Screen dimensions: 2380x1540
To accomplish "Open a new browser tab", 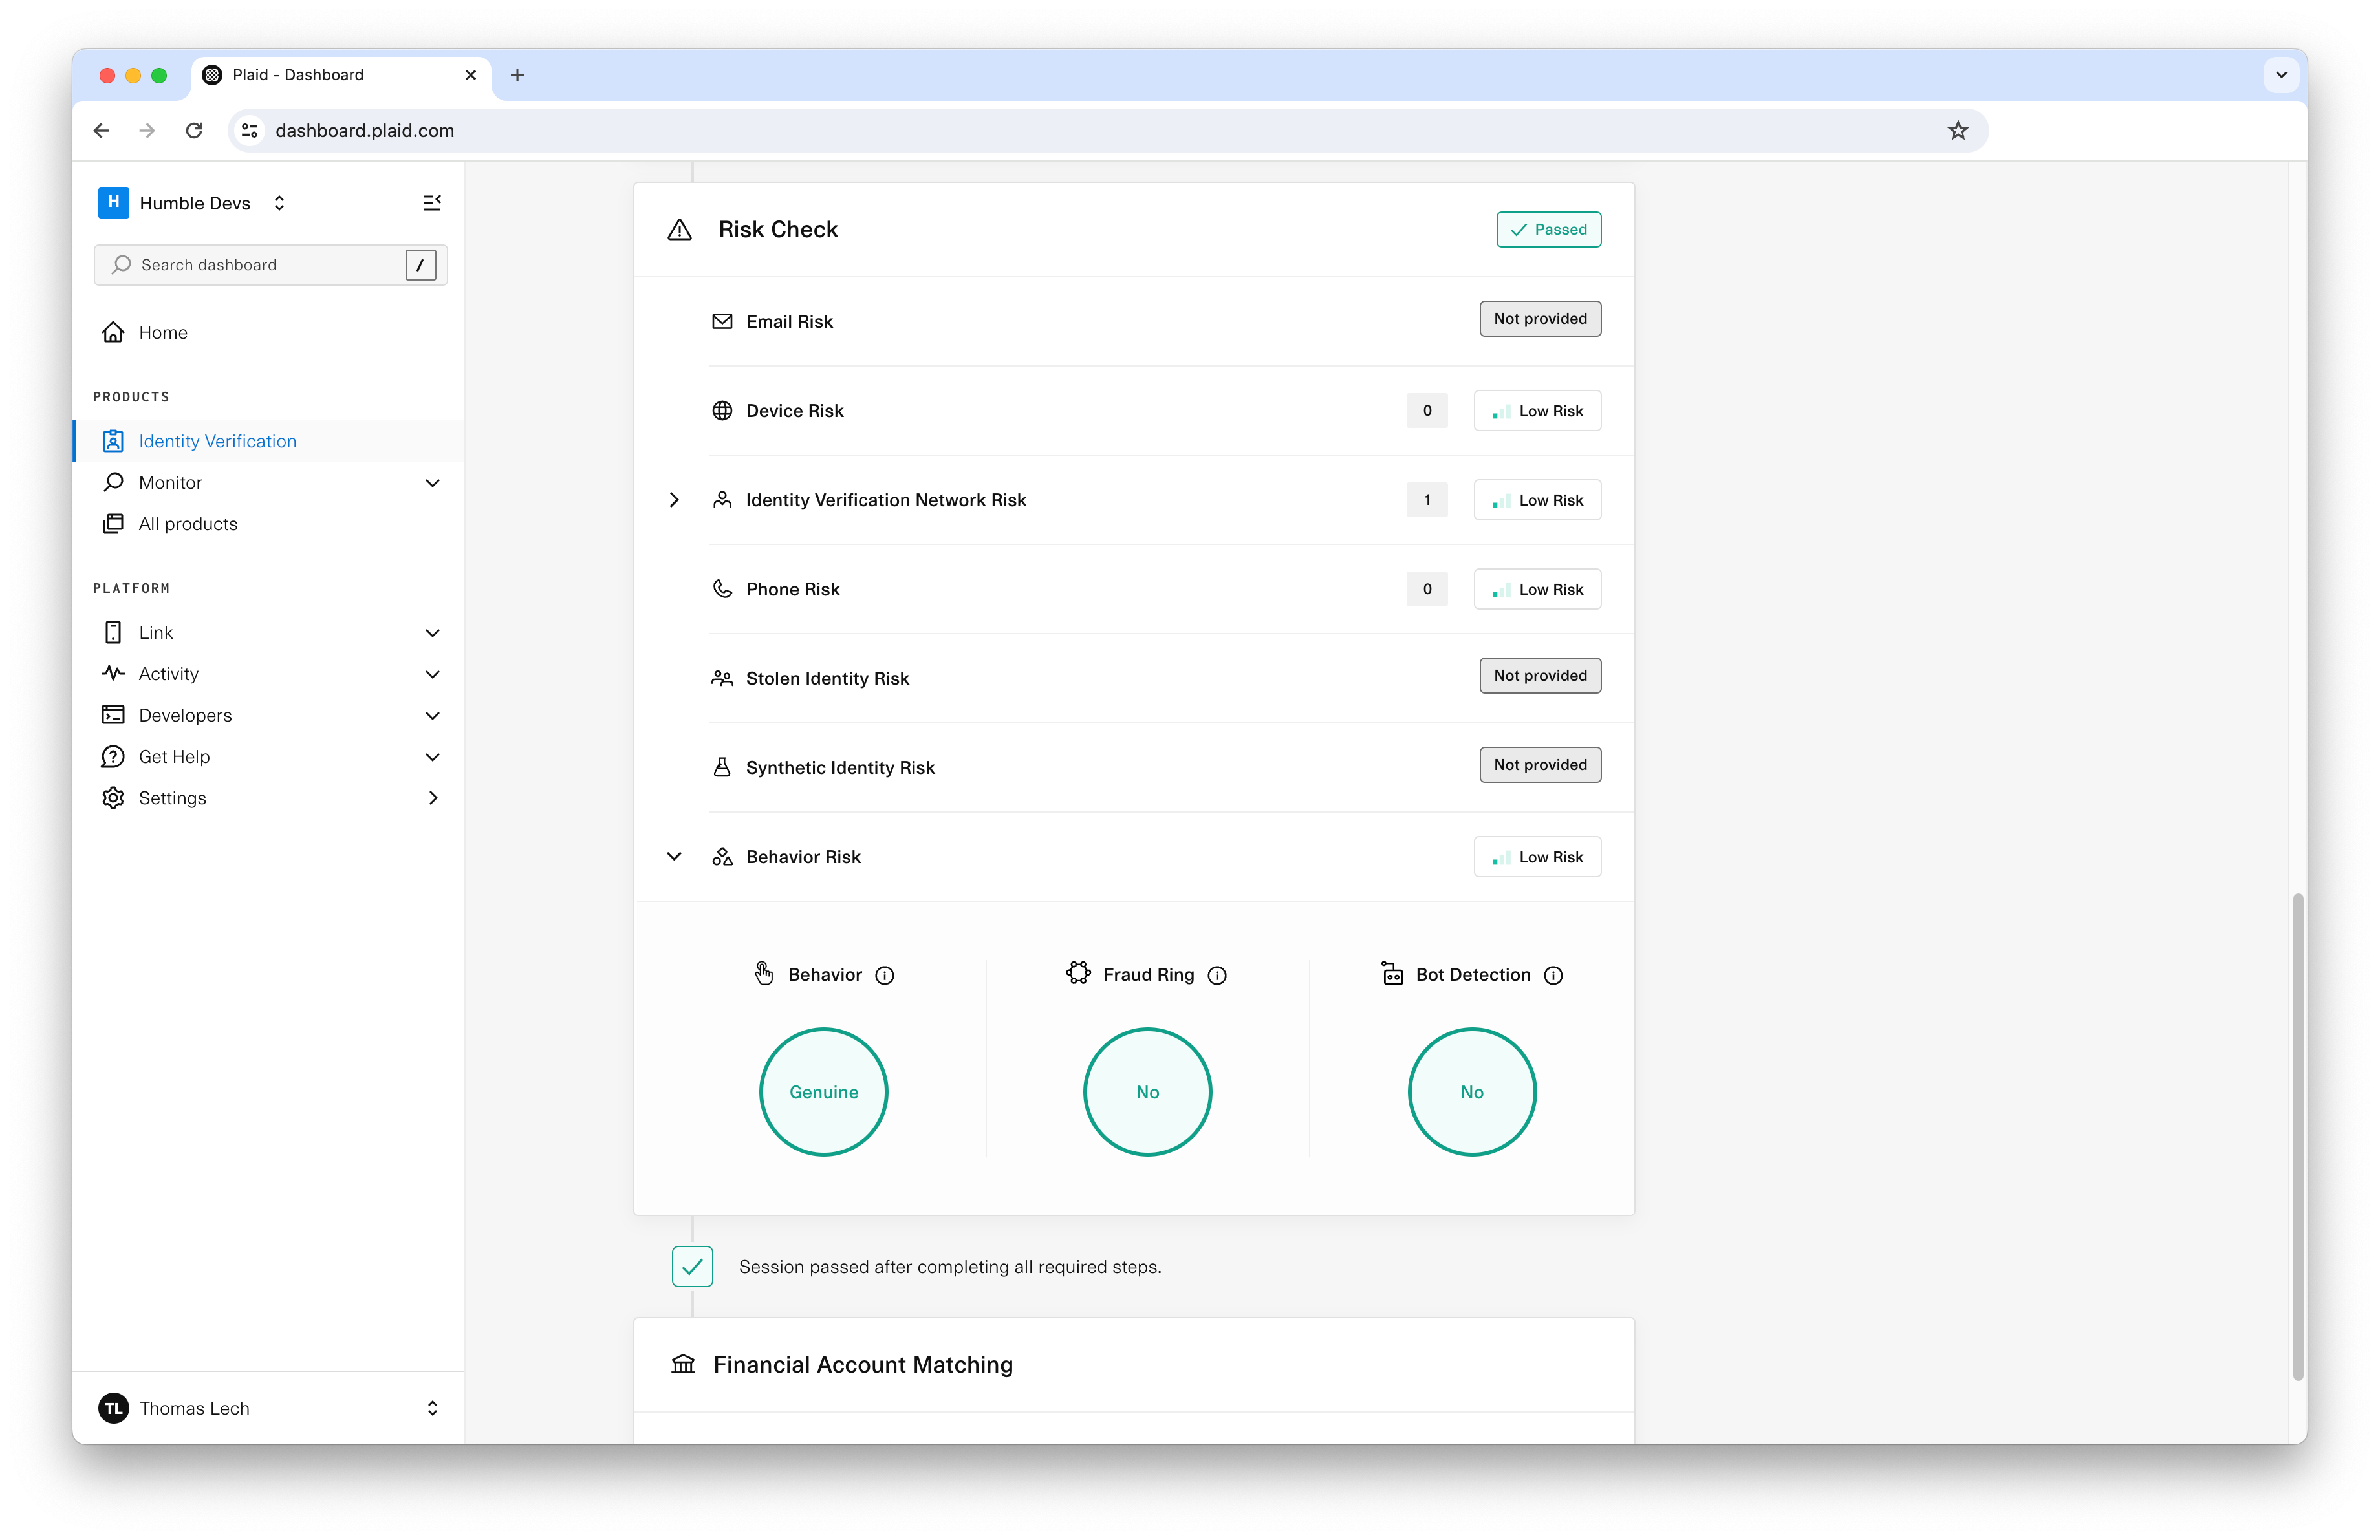I will point(517,75).
